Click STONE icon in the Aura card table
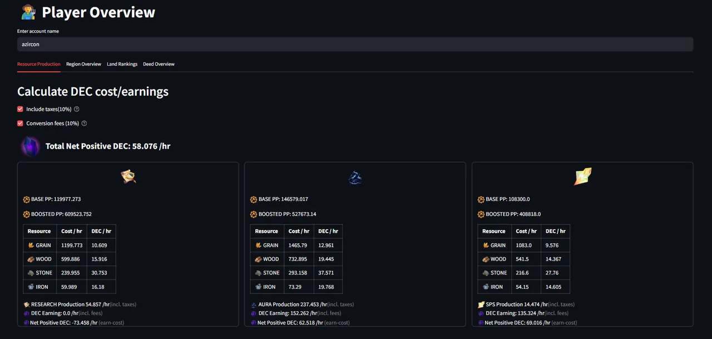 pyautogui.click(x=258, y=273)
